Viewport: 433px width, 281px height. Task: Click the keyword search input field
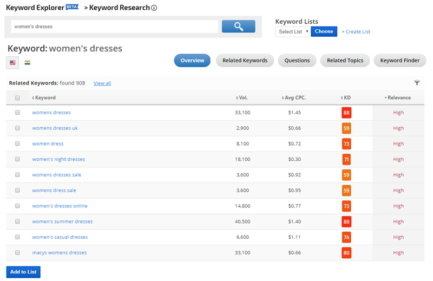point(114,27)
